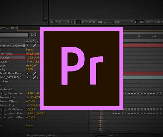
Task: Open the composition mini-flowchart icon
Action: [34, 35]
